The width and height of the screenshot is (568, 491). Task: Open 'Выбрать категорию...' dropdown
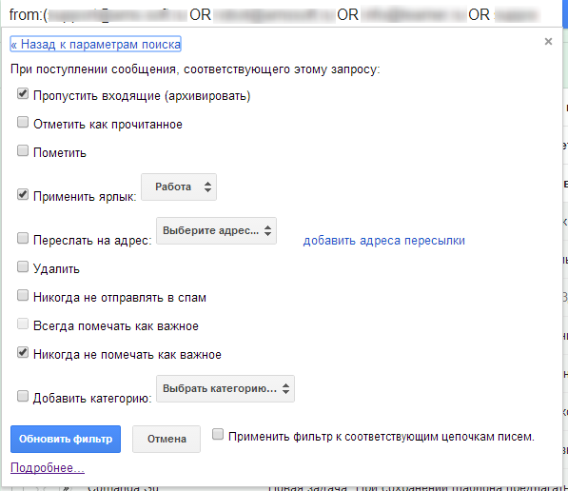[x=225, y=389]
